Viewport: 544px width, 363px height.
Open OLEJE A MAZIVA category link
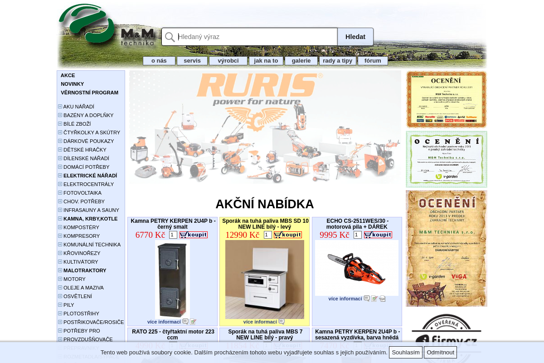pyautogui.click(x=83, y=288)
